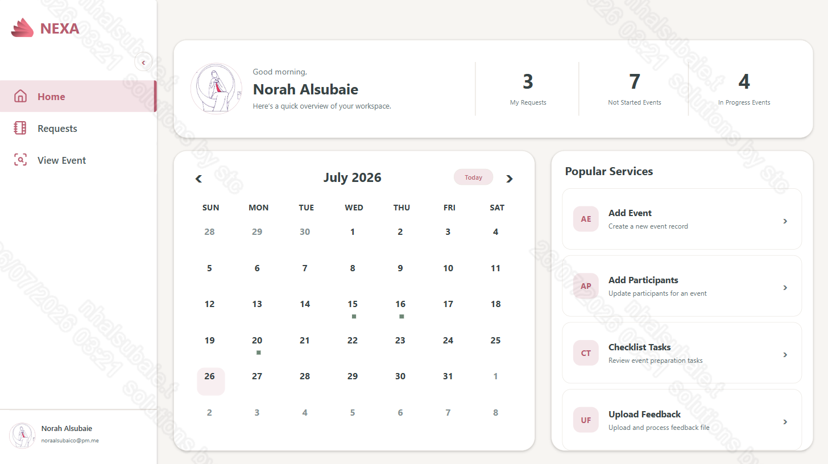Click the NEXA logo icon

22,28
